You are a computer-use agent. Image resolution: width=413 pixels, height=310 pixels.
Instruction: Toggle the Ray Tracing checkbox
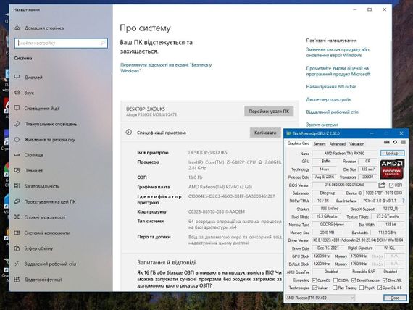pyautogui.click(x=335, y=288)
